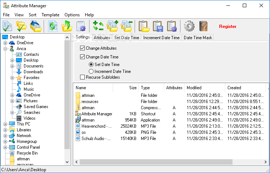
Task: Open the Sort menu
Action: click(x=32, y=15)
